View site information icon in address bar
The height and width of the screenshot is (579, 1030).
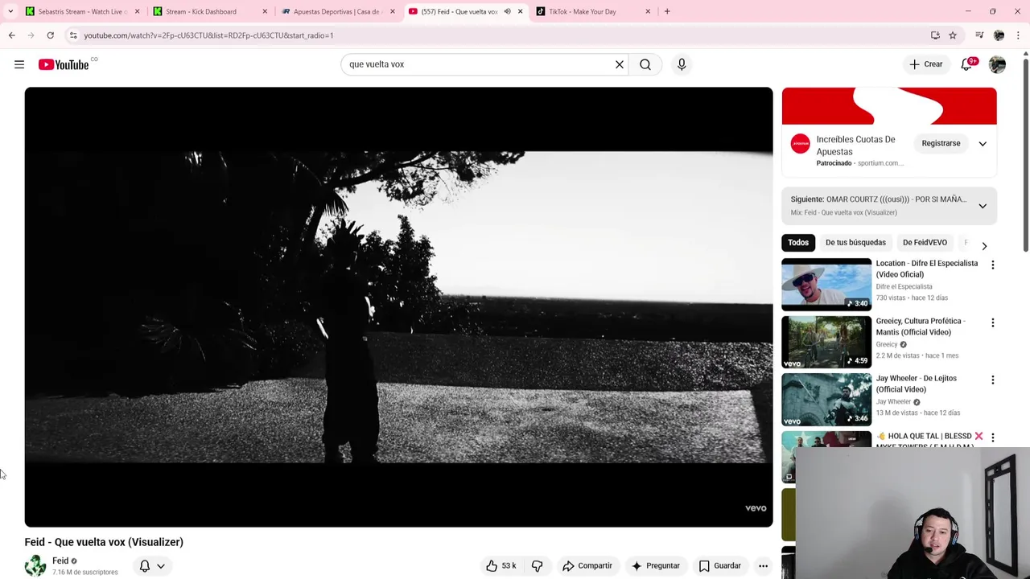point(73,35)
